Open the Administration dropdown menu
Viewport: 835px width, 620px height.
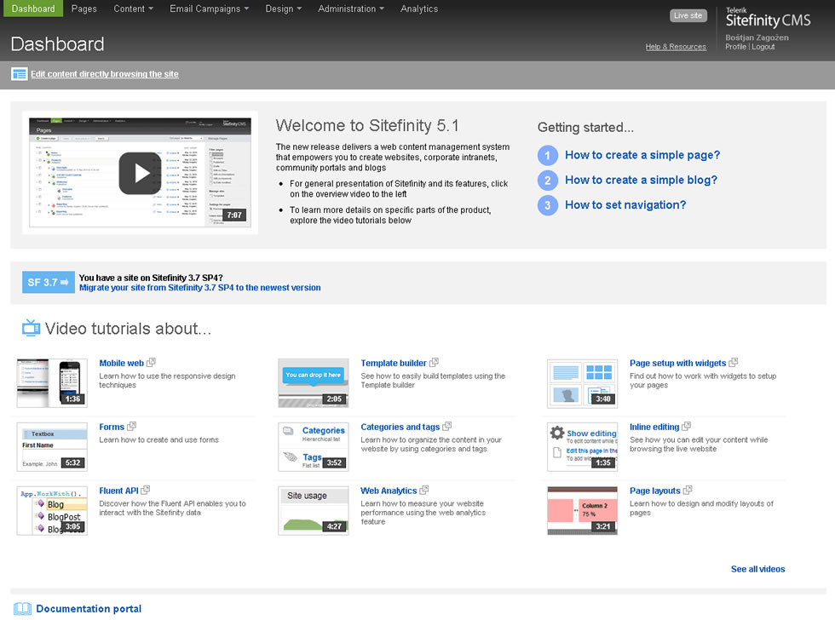point(351,9)
